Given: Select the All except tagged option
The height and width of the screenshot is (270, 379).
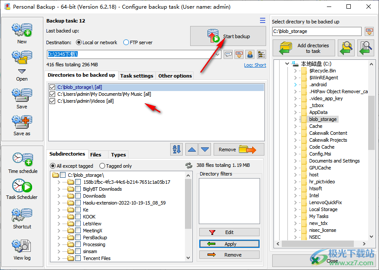Looking at the screenshot, I should pos(72,166).
